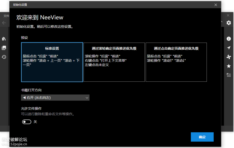This screenshot has width=234, height=148.
Task: Open the 文件 menu in main window
Action: click(x=6, y=16)
